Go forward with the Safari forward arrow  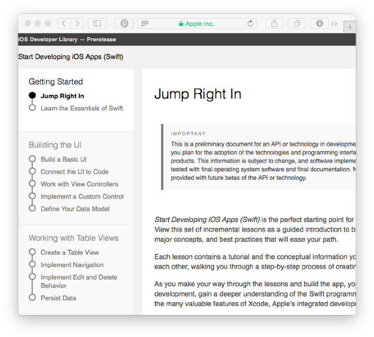click(x=77, y=24)
